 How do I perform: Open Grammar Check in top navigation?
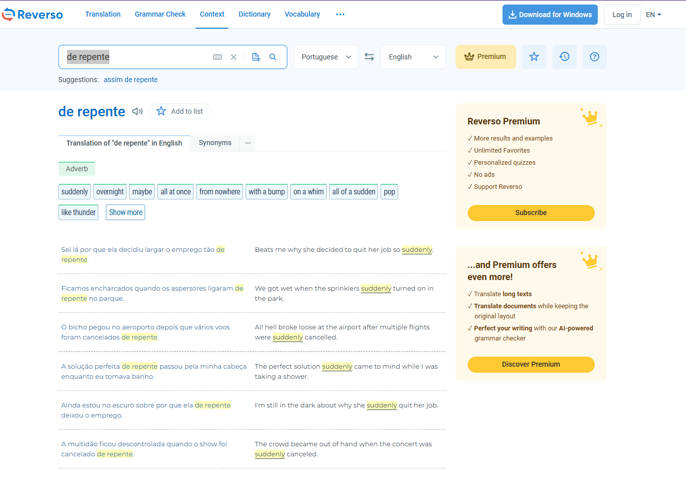pos(160,14)
